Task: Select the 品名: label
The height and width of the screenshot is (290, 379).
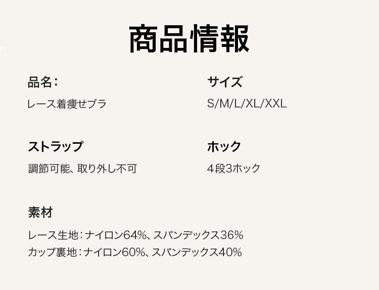Action: pos(43,82)
